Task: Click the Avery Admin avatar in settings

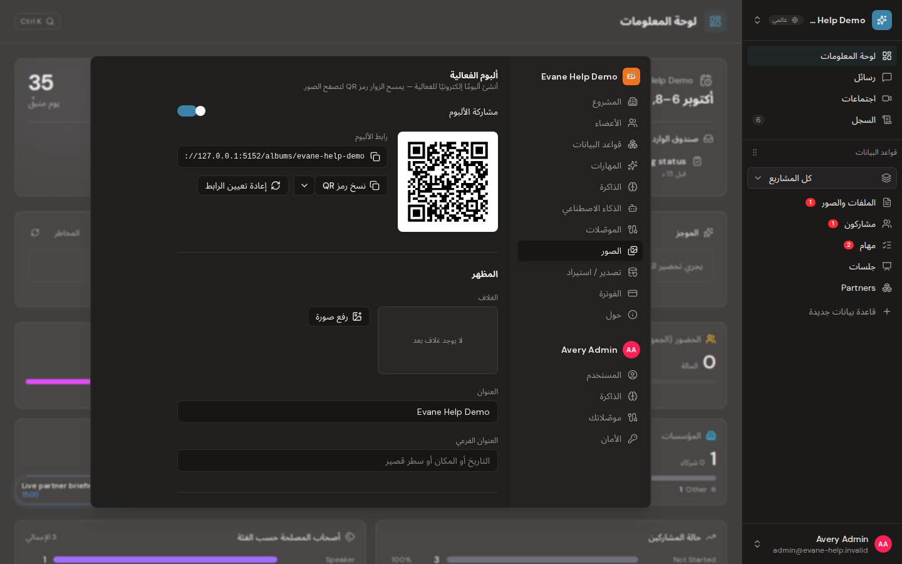Action: tap(631, 350)
